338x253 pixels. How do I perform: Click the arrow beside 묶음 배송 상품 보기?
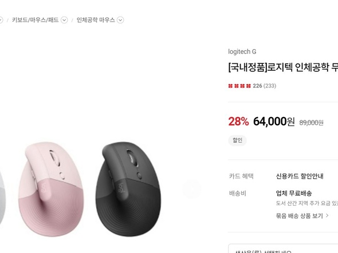pos(327,215)
